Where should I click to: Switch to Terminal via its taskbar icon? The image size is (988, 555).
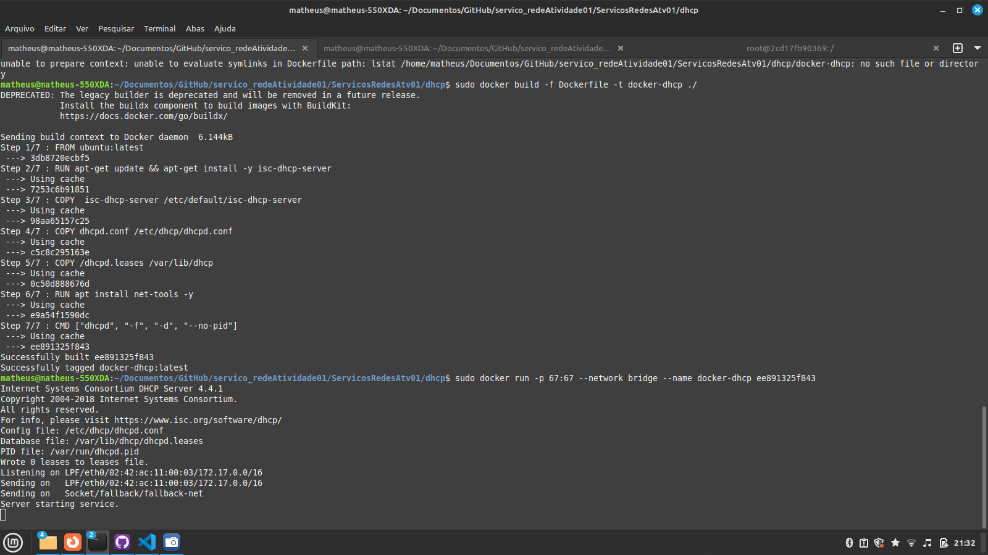click(98, 542)
